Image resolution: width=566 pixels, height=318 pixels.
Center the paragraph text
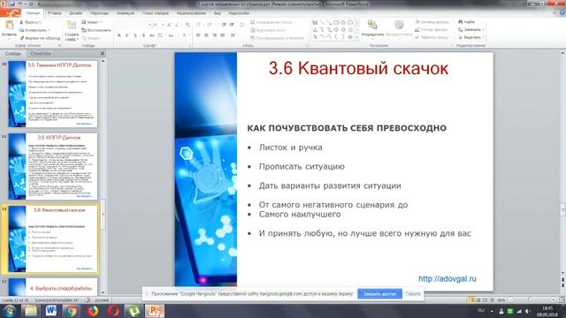coord(206,35)
